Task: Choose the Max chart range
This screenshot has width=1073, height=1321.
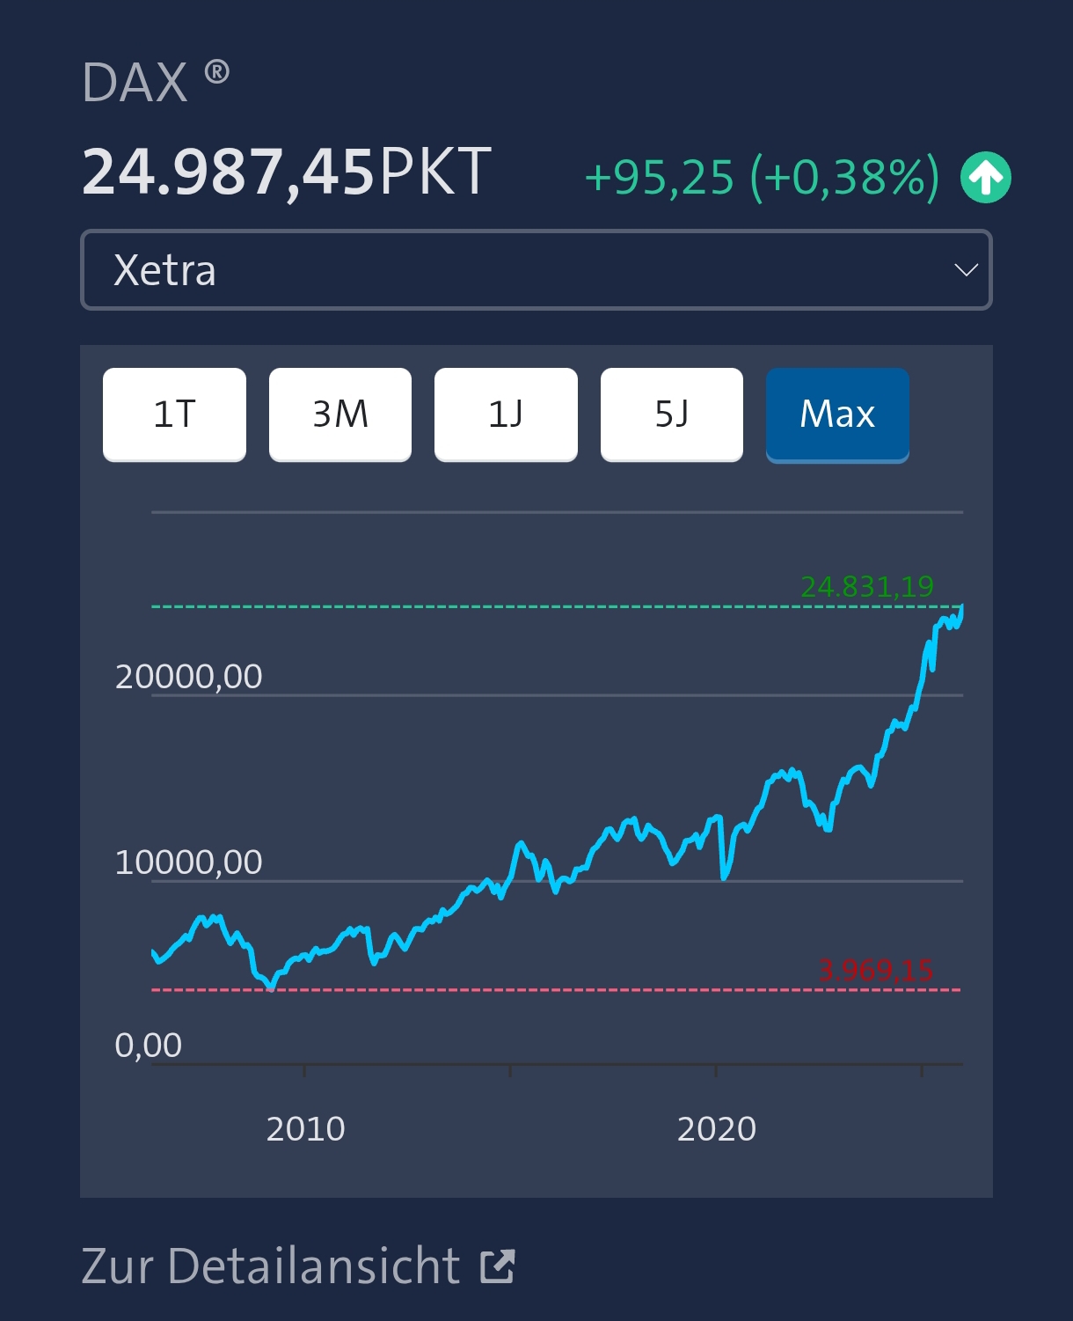Action: pos(837,414)
